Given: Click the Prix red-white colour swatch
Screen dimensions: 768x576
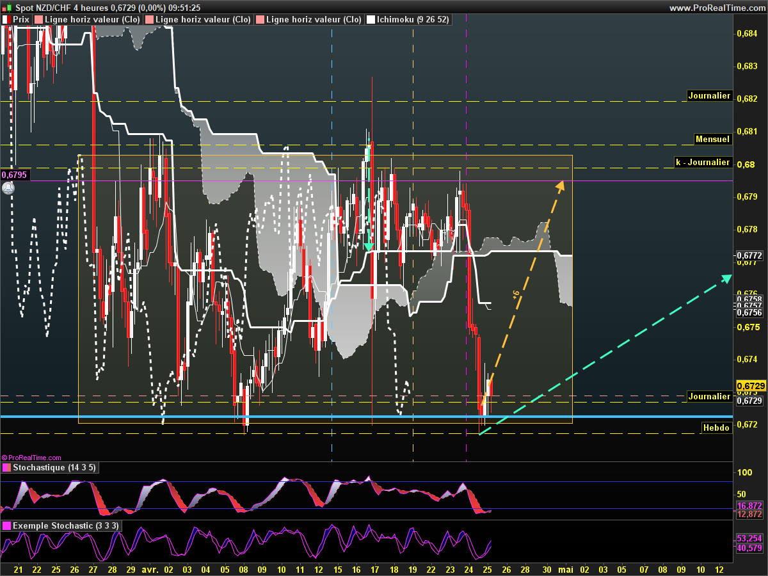Looking at the screenshot, I should [x=6, y=20].
